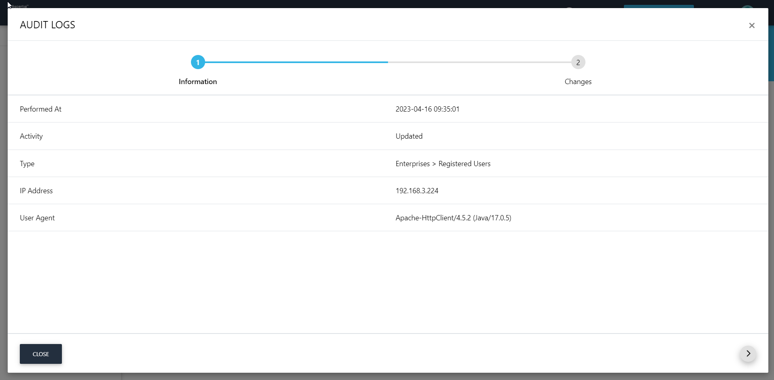Click the IP Address field label
This screenshot has height=380, width=774.
pos(36,191)
